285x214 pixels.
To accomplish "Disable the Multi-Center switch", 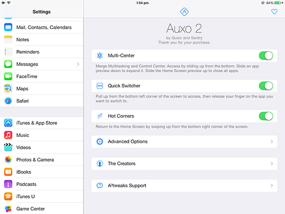I will [266, 56].
